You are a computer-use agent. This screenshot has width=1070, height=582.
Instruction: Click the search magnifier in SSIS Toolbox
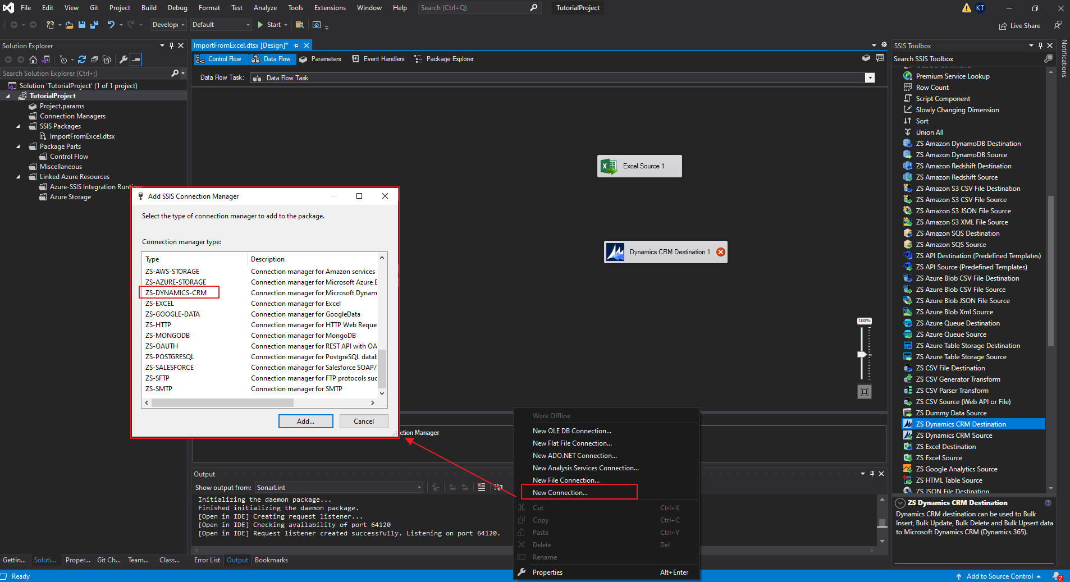coord(1048,58)
